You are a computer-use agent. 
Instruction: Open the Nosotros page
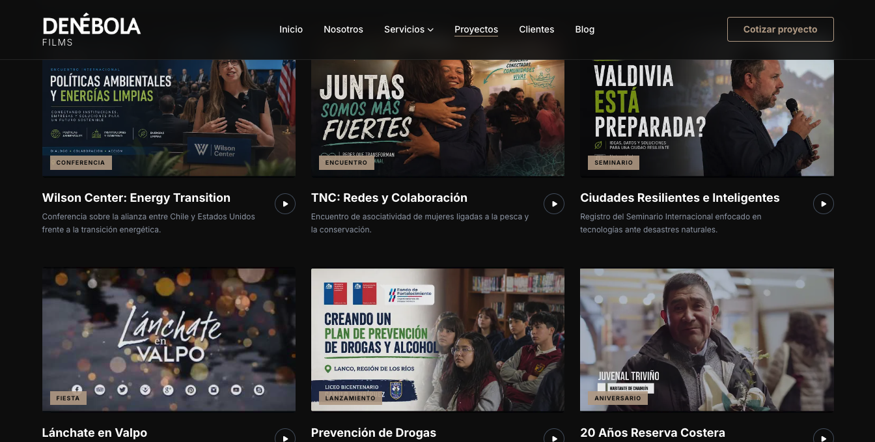tap(343, 29)
